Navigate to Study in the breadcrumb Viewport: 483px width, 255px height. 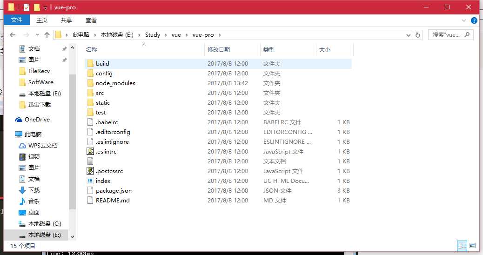point(153,35)
